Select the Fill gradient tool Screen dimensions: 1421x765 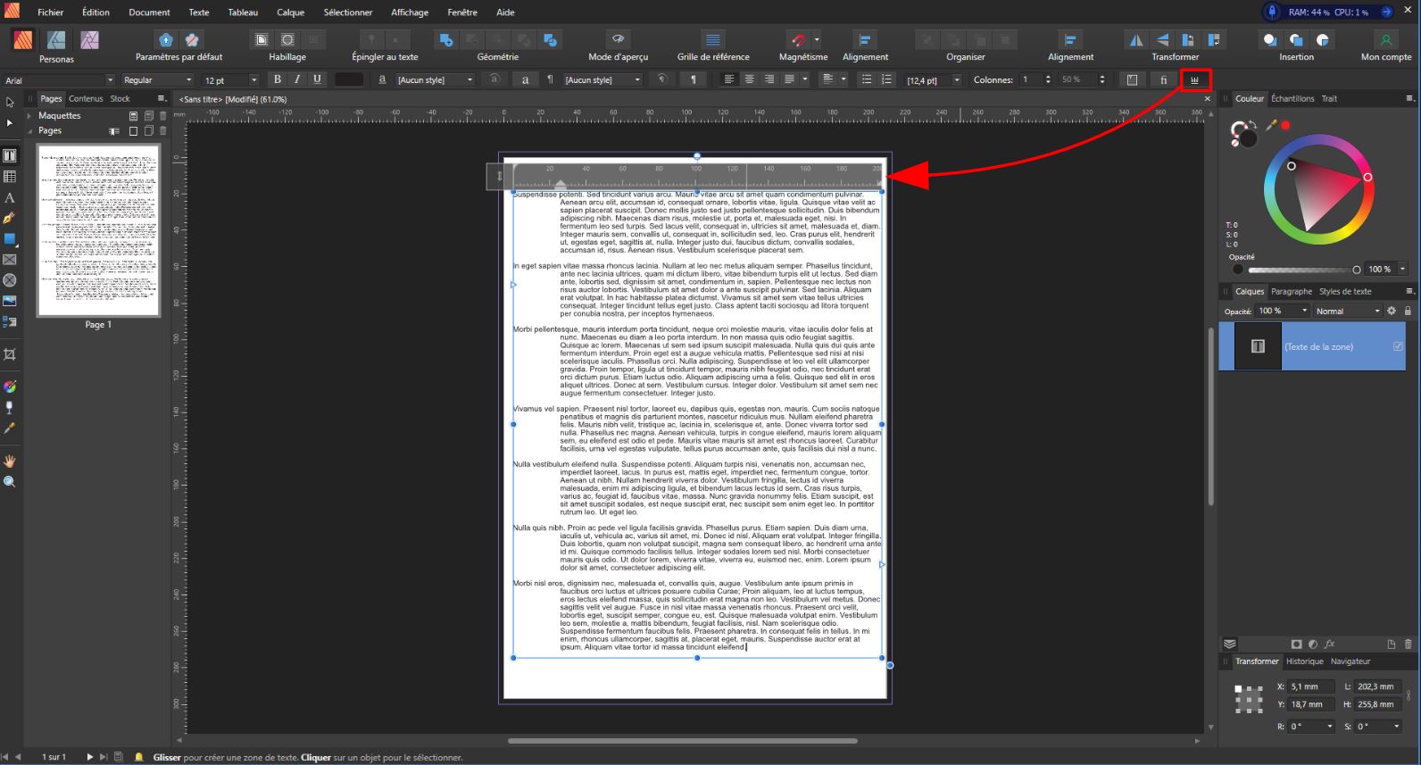(x=10, y=387)
